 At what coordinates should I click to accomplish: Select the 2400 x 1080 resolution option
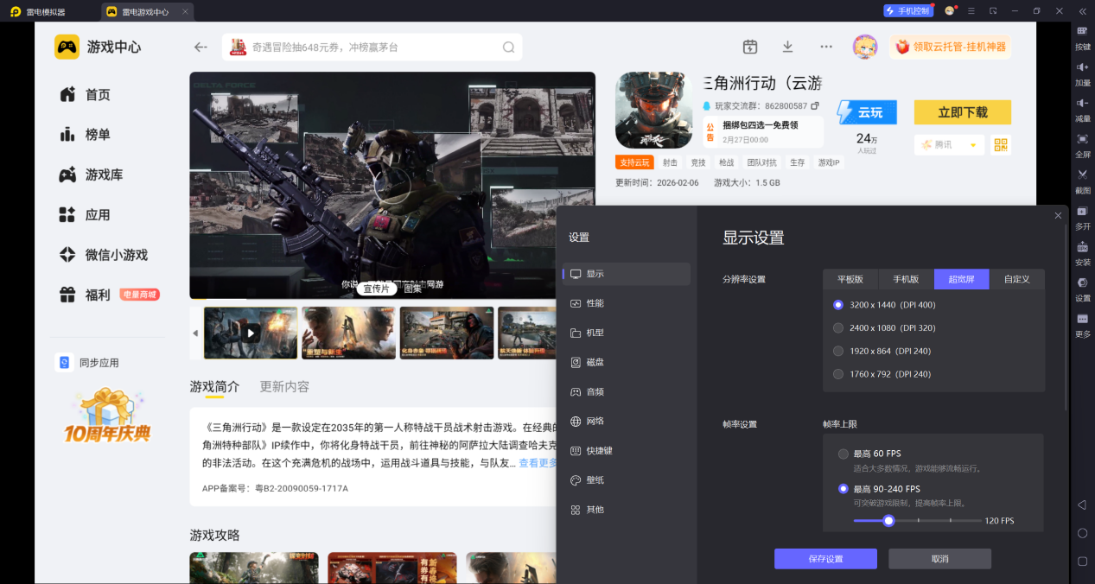point(837,328)
